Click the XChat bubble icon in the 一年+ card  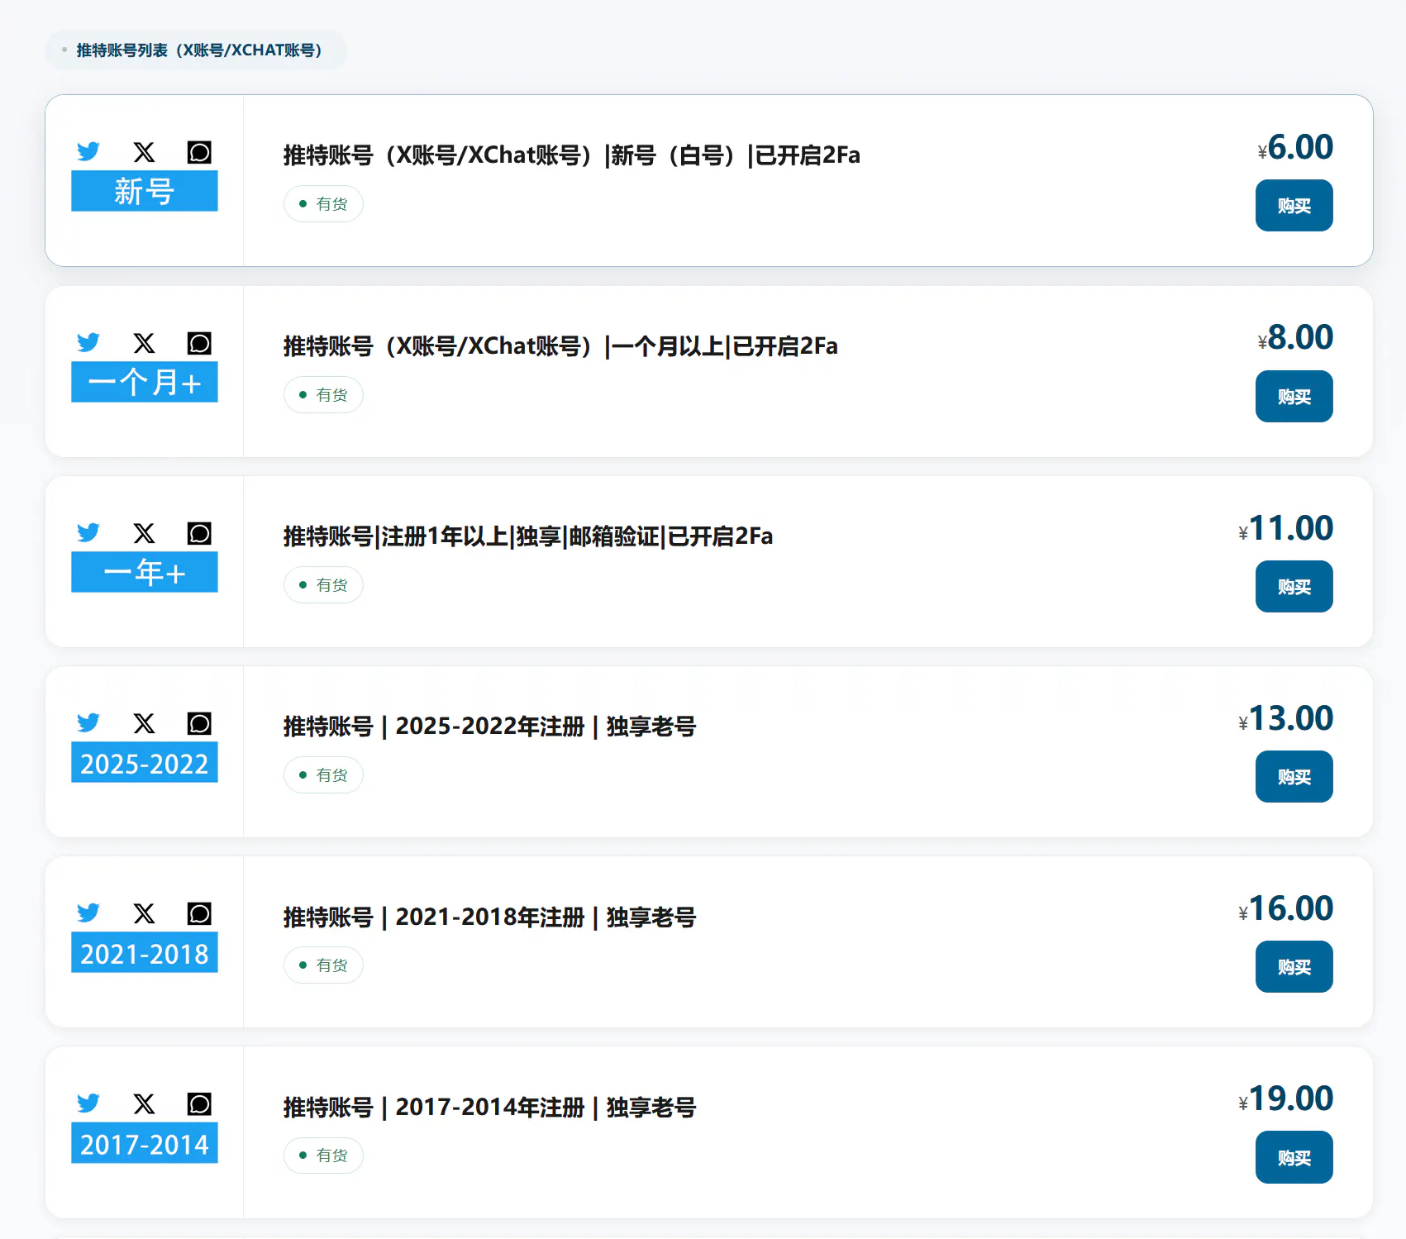tap(199, 533)
